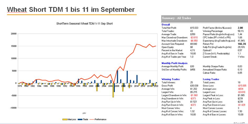Screen dimensions: 248x124
Task: Click the 'Jahr' x-axis label
Action: pyautogui.click(x=84, y=113)
